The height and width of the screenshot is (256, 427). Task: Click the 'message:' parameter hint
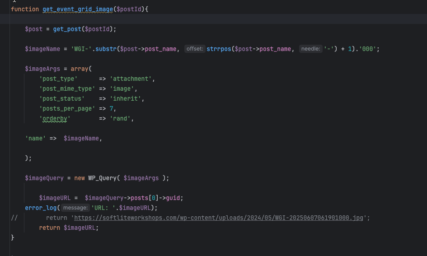[75, 208]
